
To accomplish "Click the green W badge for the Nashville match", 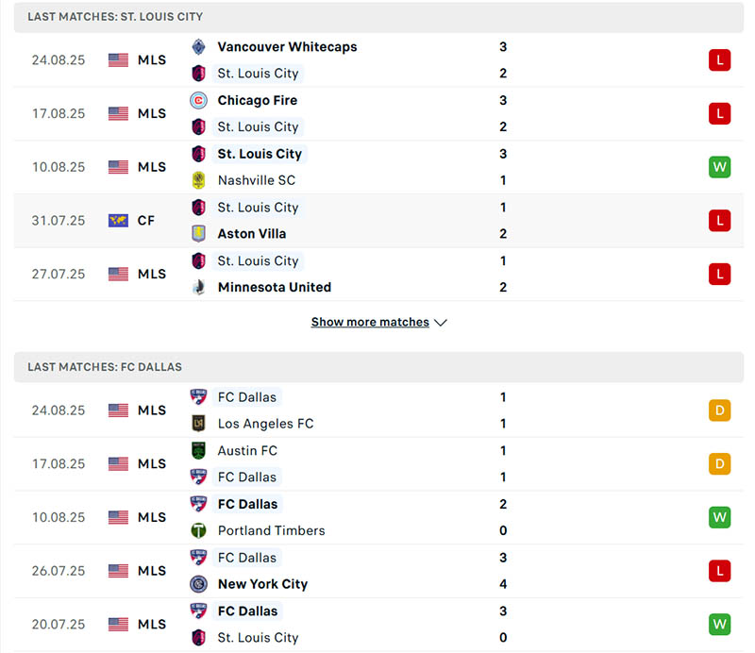I will point(719,167).
